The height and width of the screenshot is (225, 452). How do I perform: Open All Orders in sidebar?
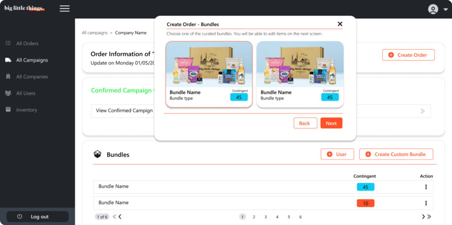pos(27,44)
